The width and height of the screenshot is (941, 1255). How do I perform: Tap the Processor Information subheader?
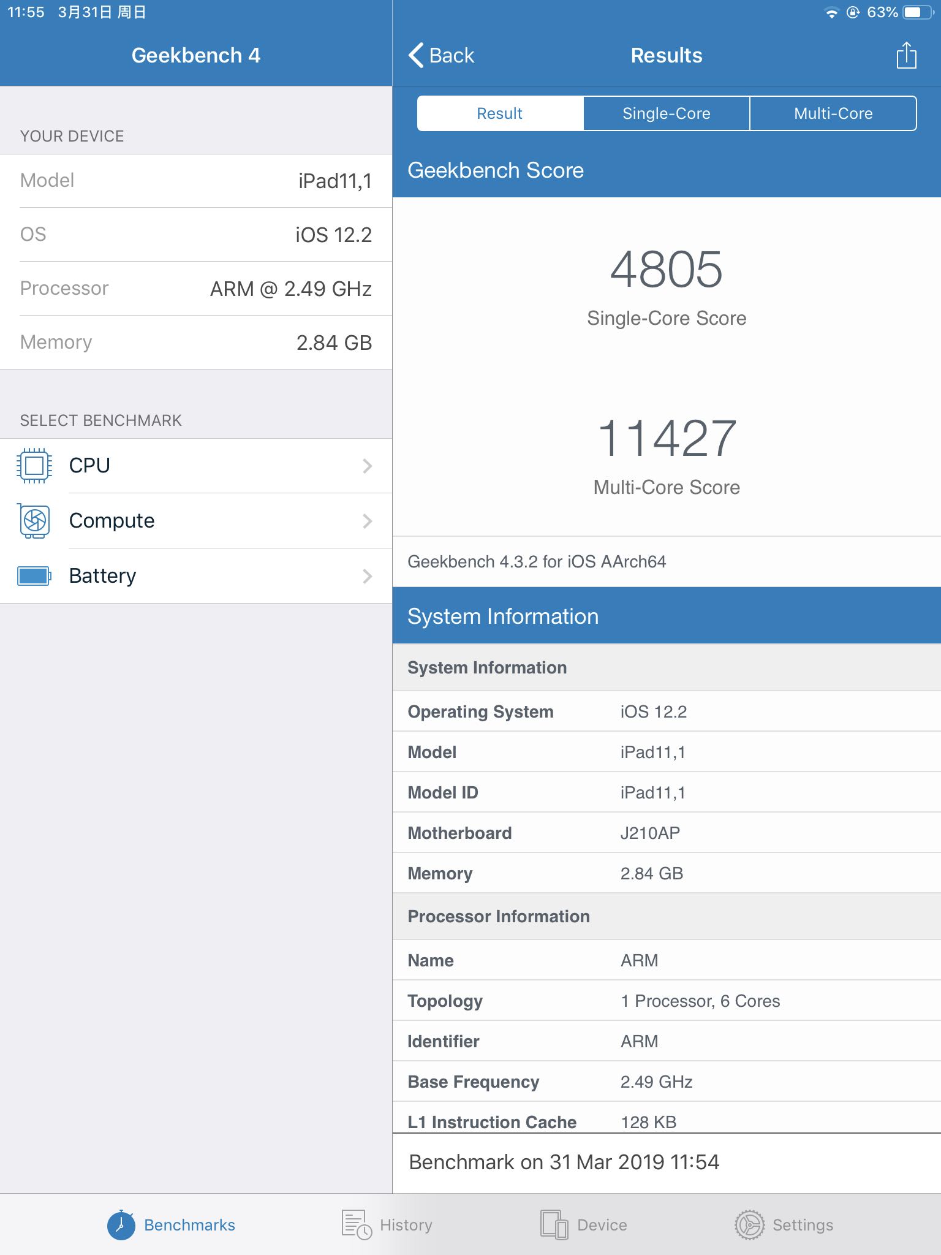click(x=667, y=916)
